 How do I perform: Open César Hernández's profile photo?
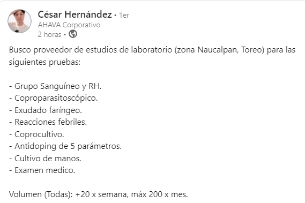click(19, 21)
